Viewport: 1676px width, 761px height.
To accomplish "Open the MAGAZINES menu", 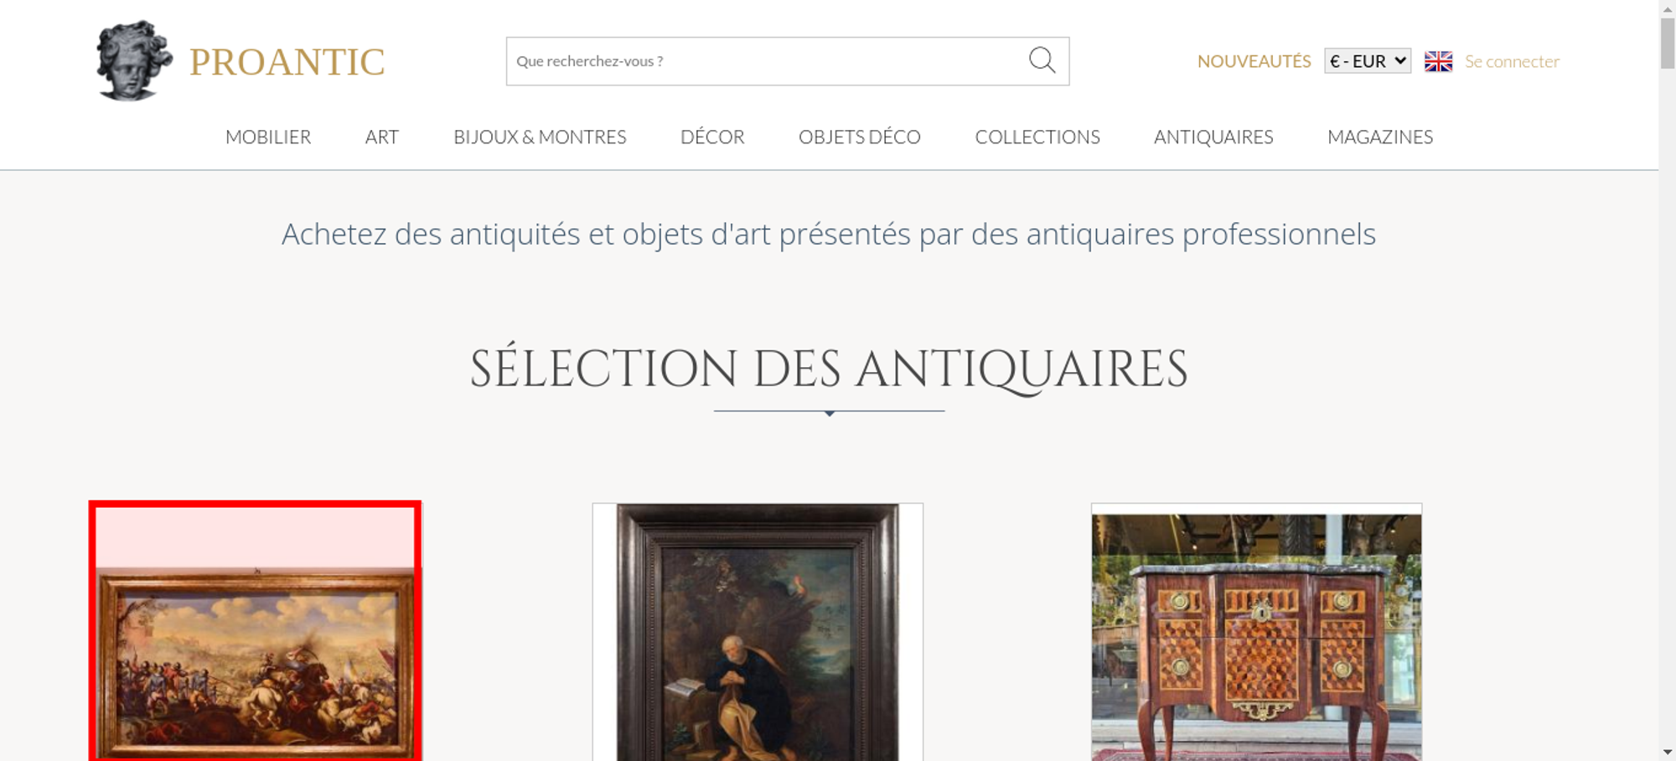I will (x=1380, y=137).
